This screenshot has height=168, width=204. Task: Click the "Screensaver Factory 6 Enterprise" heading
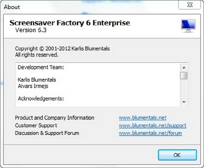point(70,23)
